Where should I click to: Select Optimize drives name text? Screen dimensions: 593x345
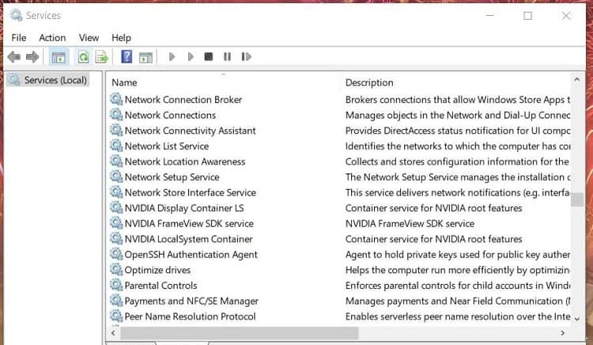[x=157, y=270]
